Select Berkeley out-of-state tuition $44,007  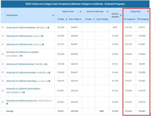(x=74, y=27)
